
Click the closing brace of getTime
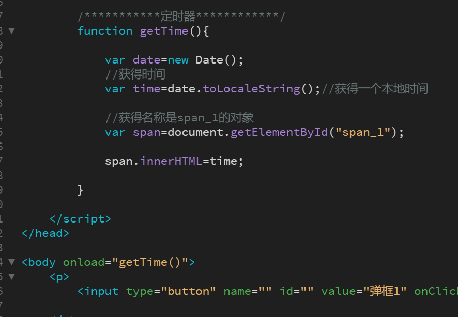80,190
